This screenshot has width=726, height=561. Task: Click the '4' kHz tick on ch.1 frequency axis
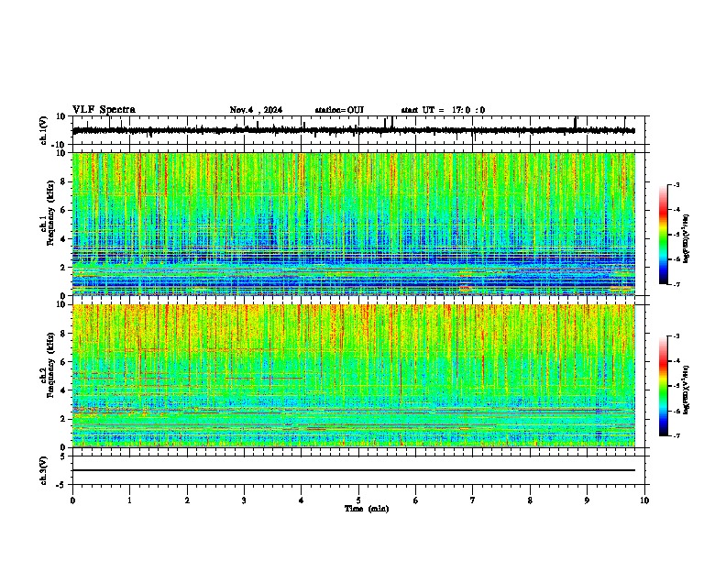[x=64, y=239]
